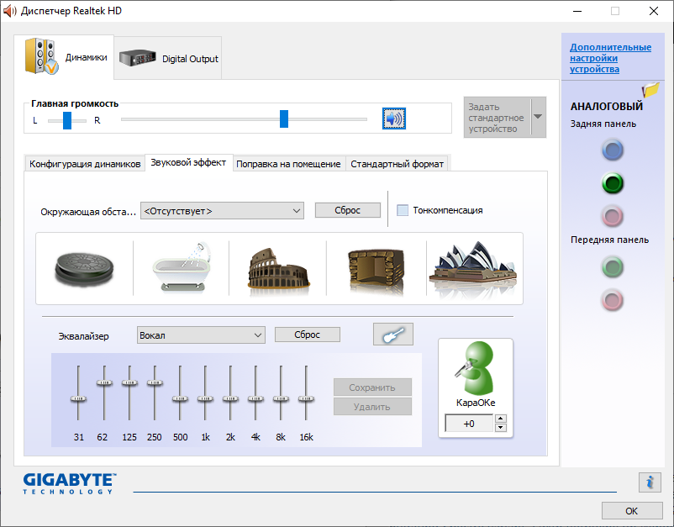
Task: Open the Поправка на помещение tab
Action: click(288, 164)
